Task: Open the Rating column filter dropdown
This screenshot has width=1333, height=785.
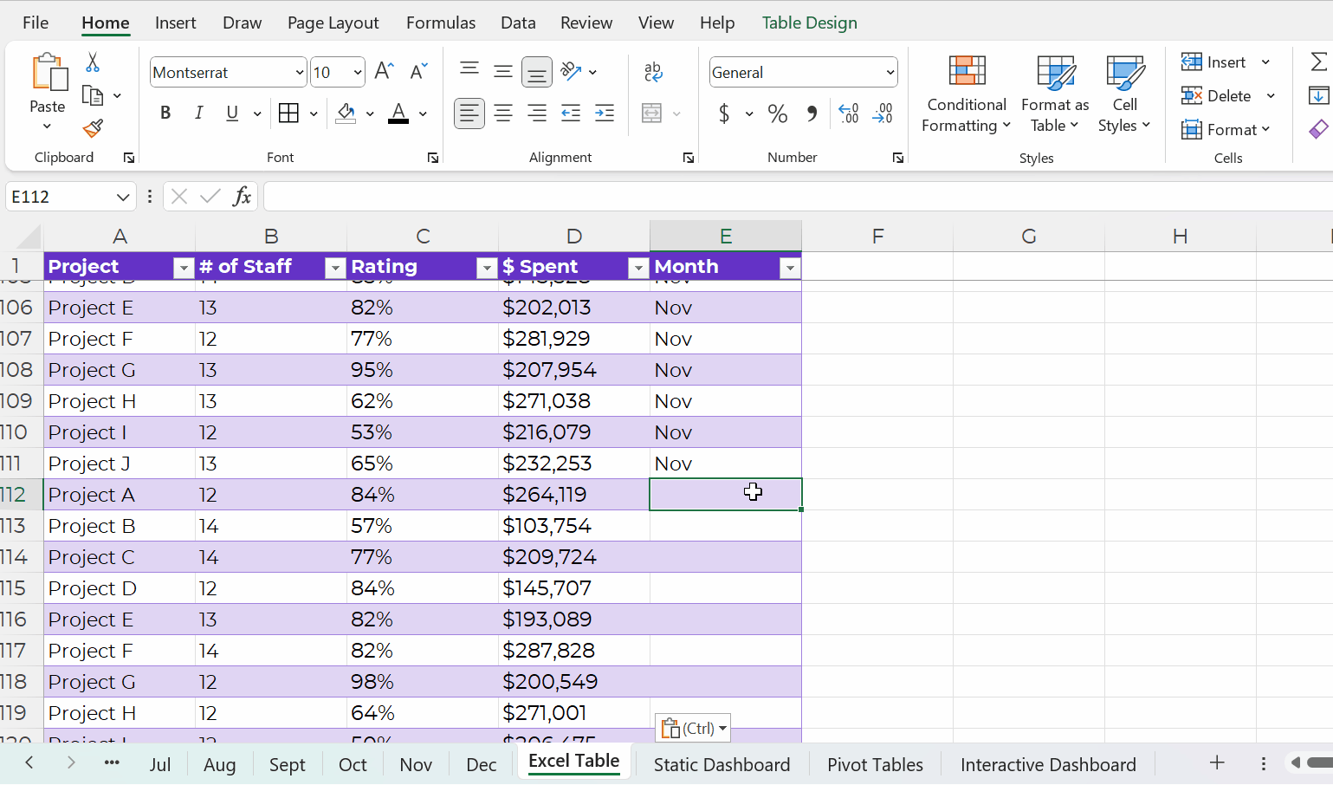Action: click(486, 268)
